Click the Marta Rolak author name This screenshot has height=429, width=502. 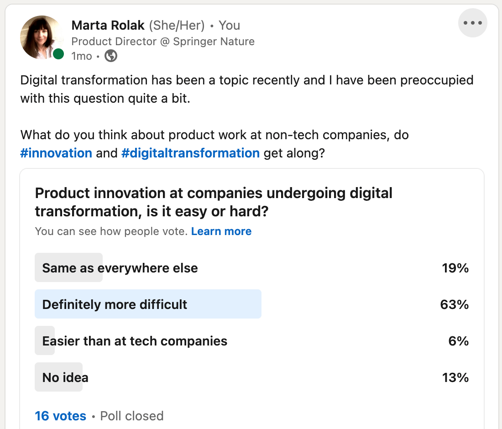(x=108, y=26)
